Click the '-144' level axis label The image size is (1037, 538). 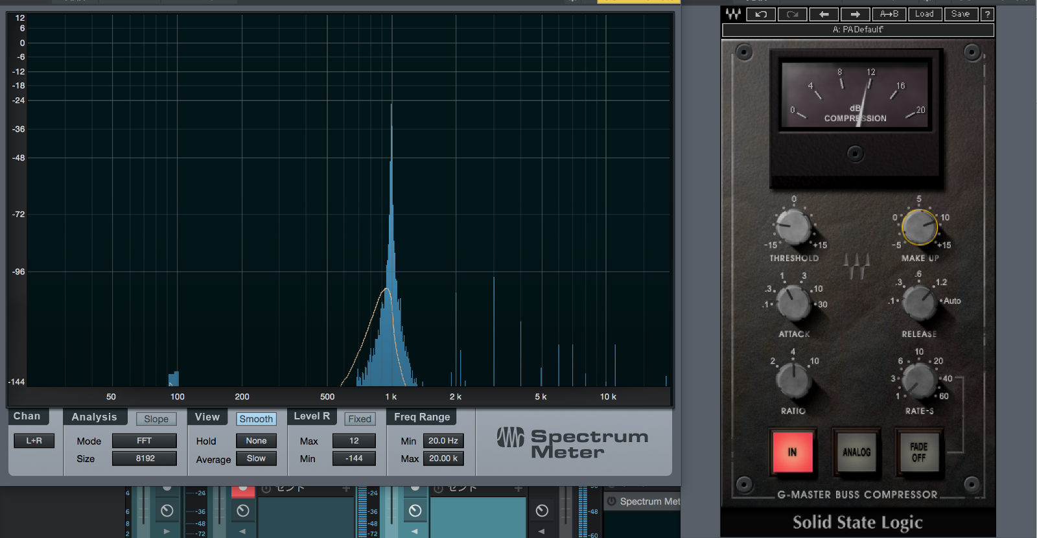[16, 382]
